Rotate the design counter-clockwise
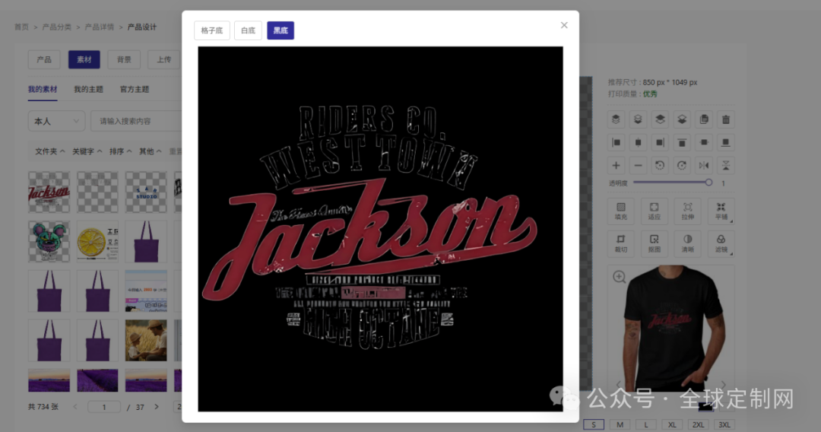Image resolution: width=821 pixels, height=432 pixels. pos(660,165)
